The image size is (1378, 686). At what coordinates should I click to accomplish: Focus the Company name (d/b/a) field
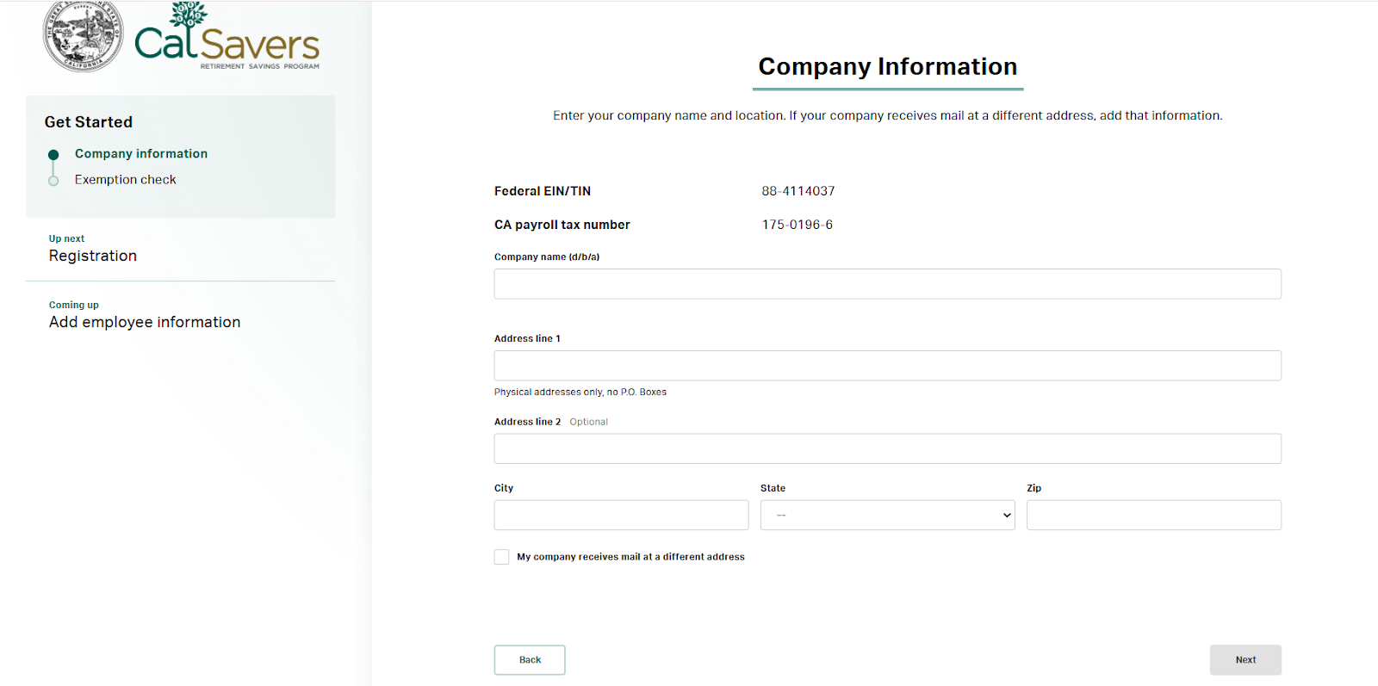pos(887,284)
